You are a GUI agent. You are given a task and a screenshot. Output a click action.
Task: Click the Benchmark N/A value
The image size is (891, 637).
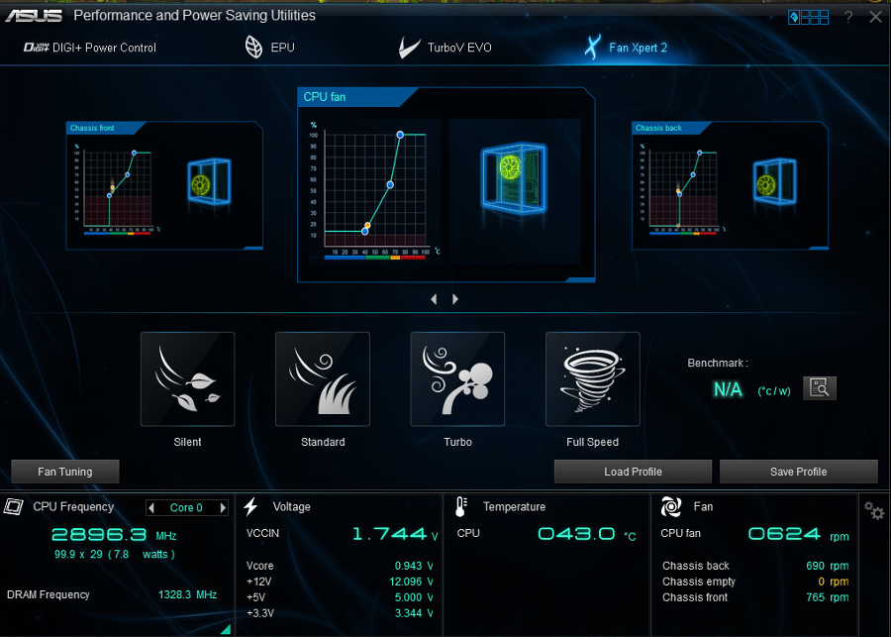coord(728,389)
